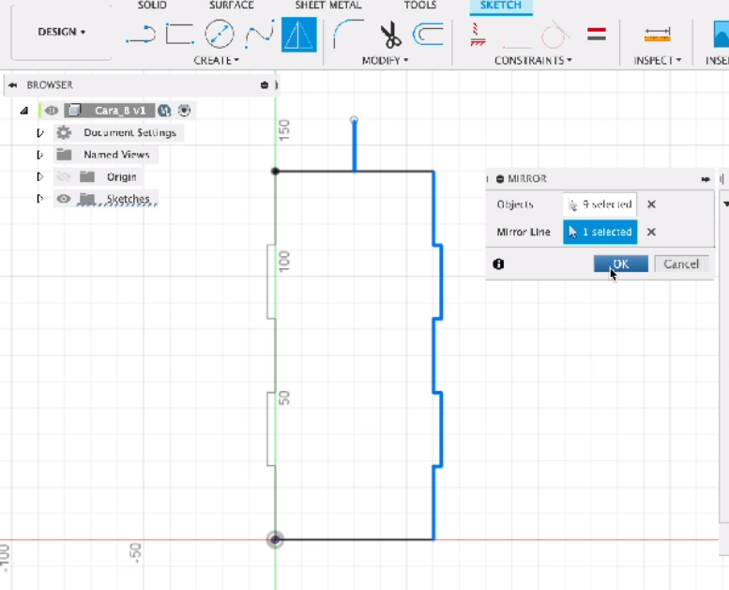The height and width of the screenshot is (590, 729).
Task: Activate the Cara_8 v1 radio button
Action: 184,110
